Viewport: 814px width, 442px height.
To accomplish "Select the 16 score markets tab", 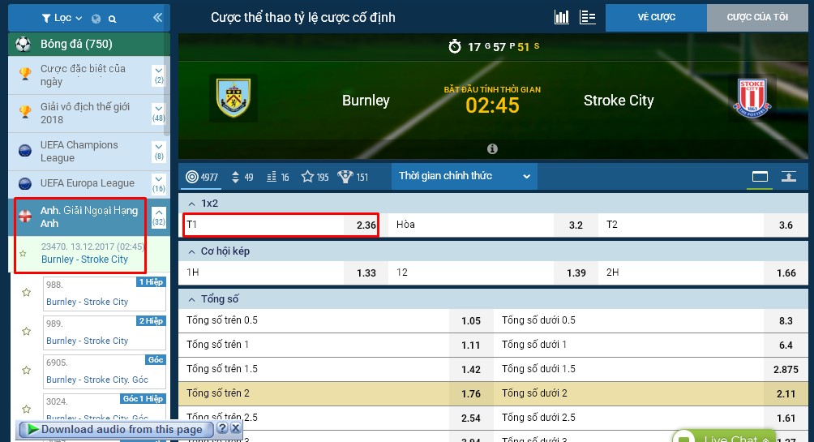I will [278, 177].
